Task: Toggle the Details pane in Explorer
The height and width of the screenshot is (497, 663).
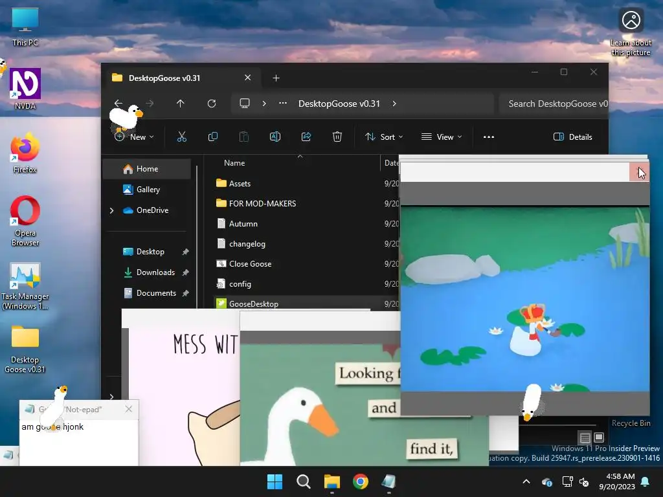Action: click(x=573, y=137)
